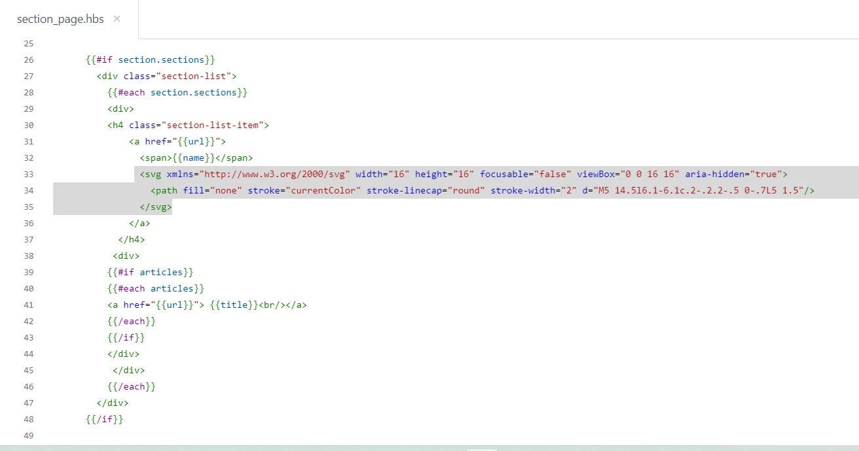Click "{{/if}}" on line 43
The width and height of the screenshot is (859, 451).
tap(126, 338)
